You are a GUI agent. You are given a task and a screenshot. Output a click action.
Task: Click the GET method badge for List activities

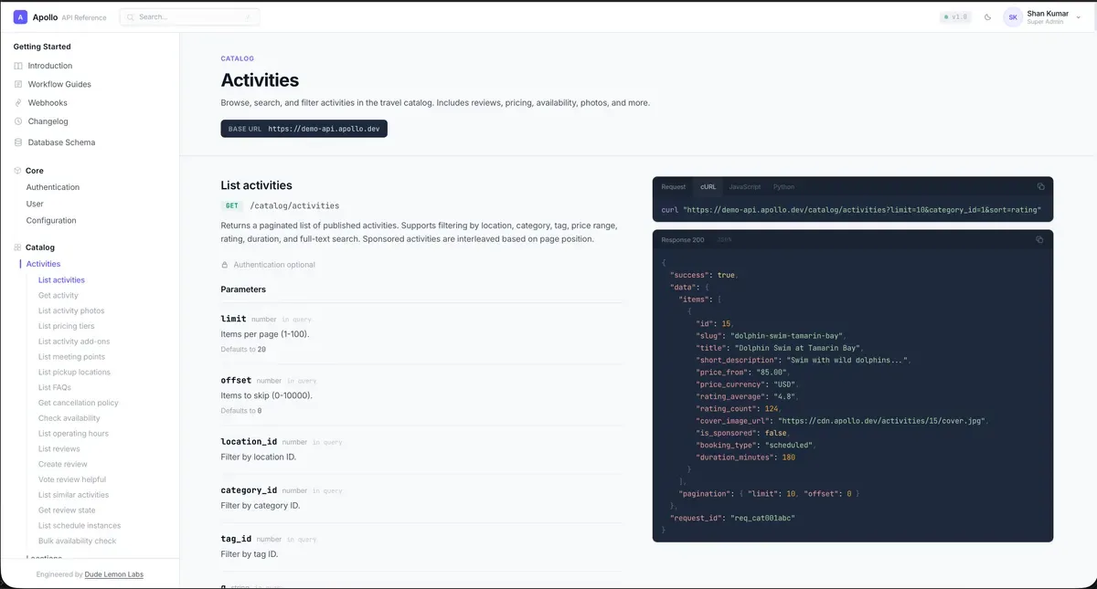coord(232,205)
